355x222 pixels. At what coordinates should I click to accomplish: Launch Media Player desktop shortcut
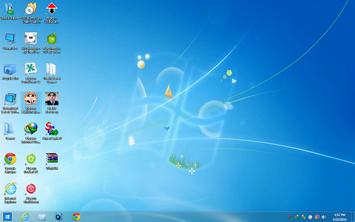(x=31, y=43)
